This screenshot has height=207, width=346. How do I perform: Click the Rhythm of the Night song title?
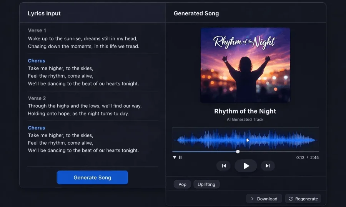[x=245, y=111]
